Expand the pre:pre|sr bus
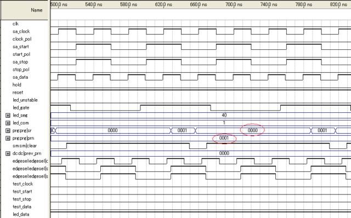The width and height of the screenshot is (351, 218). pyautogui.click(x=8, y=130)
